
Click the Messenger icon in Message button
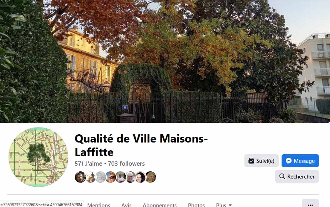pos(289,161)
